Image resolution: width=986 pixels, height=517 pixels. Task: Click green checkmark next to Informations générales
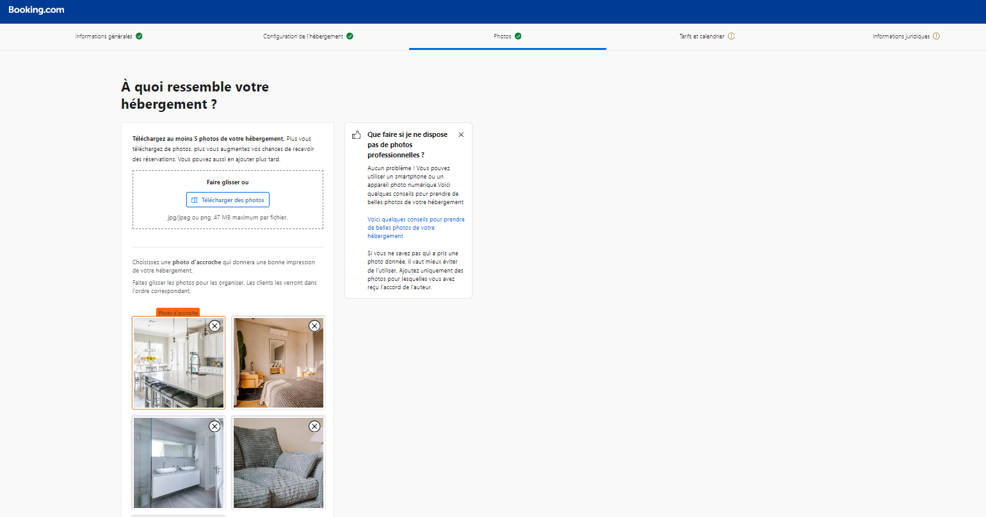point(139,36)
